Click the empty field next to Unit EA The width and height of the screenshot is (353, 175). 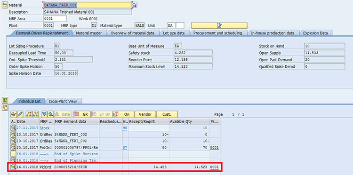[180, 26]
